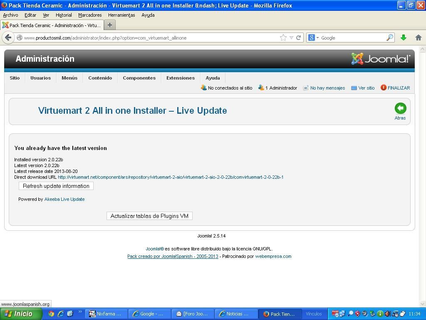Open the direct download URL link
This screenshot has width=426, height=320.
[171, 177]
